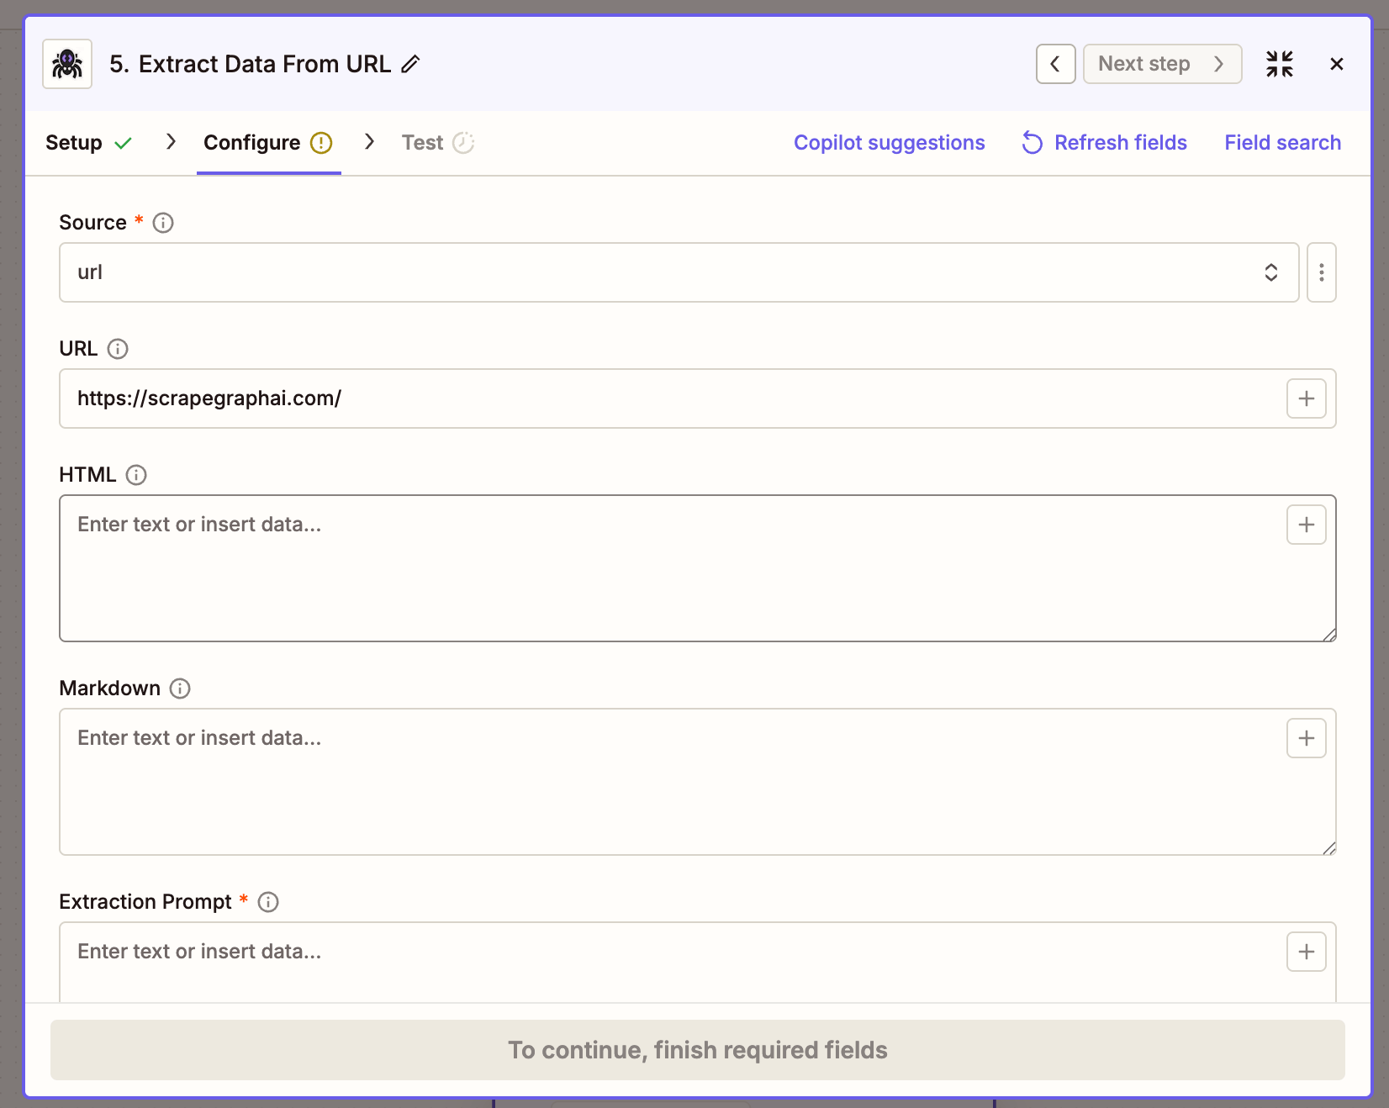Viewport: 1389px width, 1108px height.
Task: Open Source field info tooltip
Action: coord(163,223)
